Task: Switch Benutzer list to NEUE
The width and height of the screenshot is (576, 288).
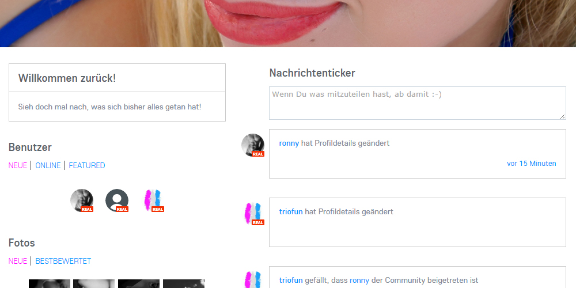Action: point(18,165)
